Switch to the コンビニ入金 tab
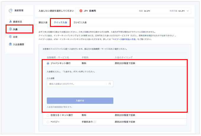This screenshot has width=201, height=136. pos(80,22)
